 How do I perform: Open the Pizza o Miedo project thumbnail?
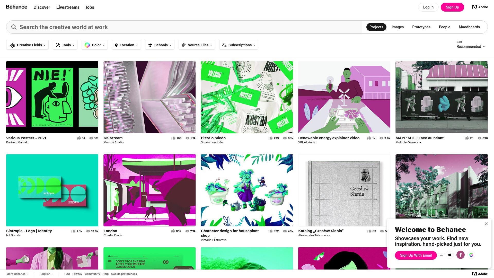click(247, 97)
